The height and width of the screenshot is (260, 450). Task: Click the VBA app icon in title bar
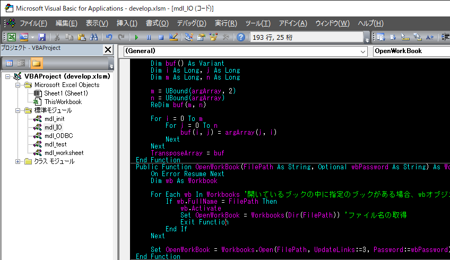click(9, 8)
